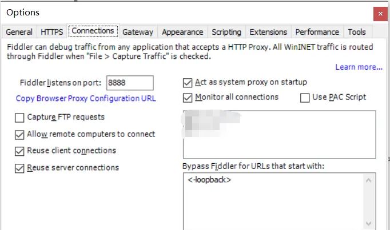Image resolution: width=390 pixels, height=230 pixels.
Task: Go to the Appearance tab
Action: (x=182, y=32)
